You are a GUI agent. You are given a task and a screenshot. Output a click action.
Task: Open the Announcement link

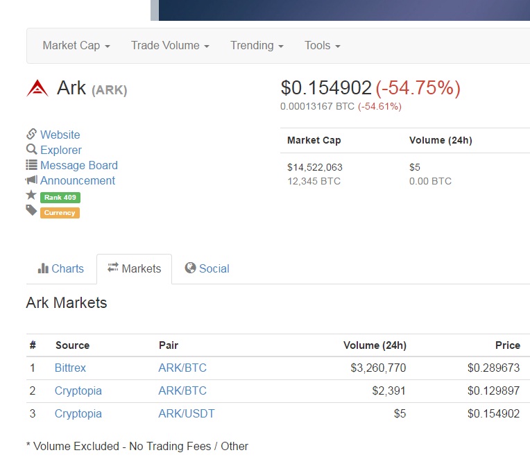point(78,180)
